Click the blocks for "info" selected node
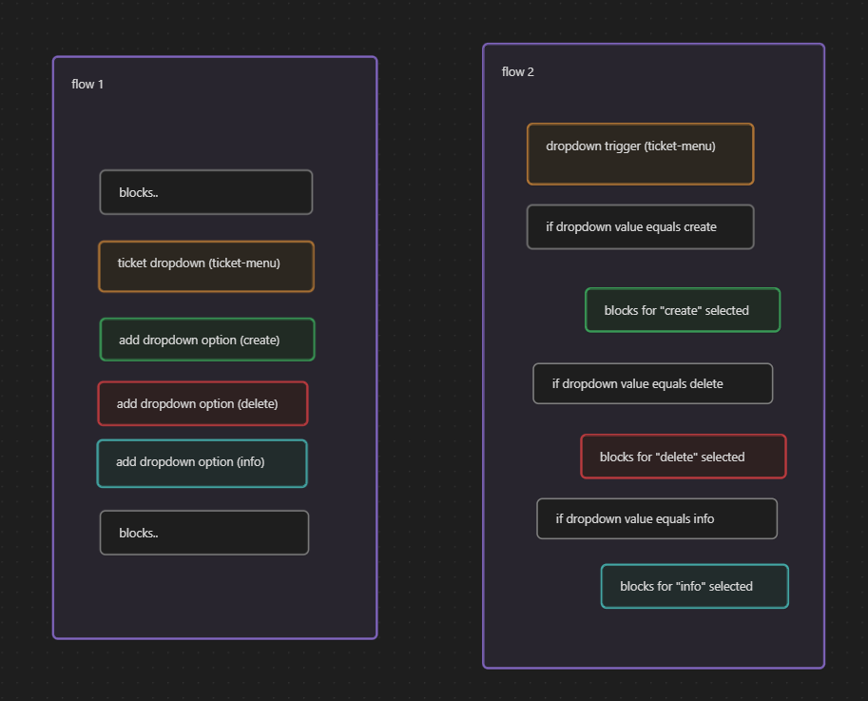The width and height of the screenshot is (868, 701). point(695,586)
